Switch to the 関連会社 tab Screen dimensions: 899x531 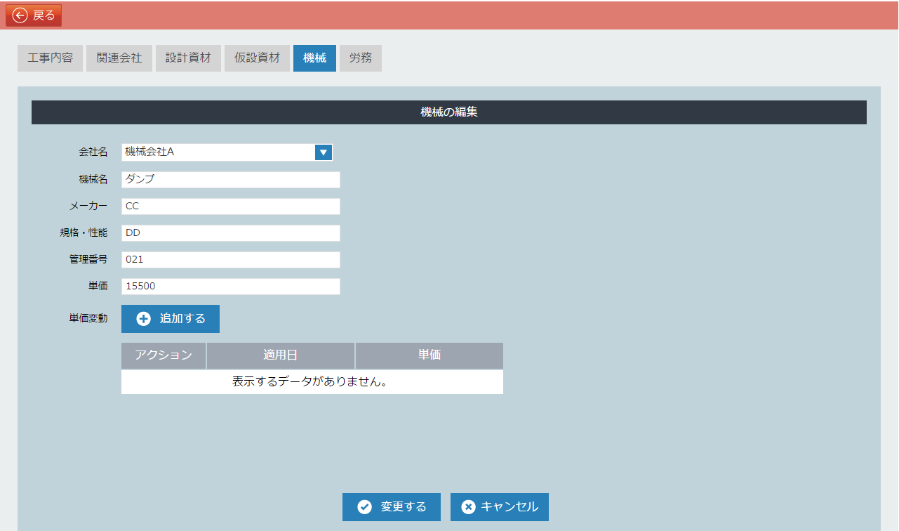pyautogui.click(x=119, y=58)
